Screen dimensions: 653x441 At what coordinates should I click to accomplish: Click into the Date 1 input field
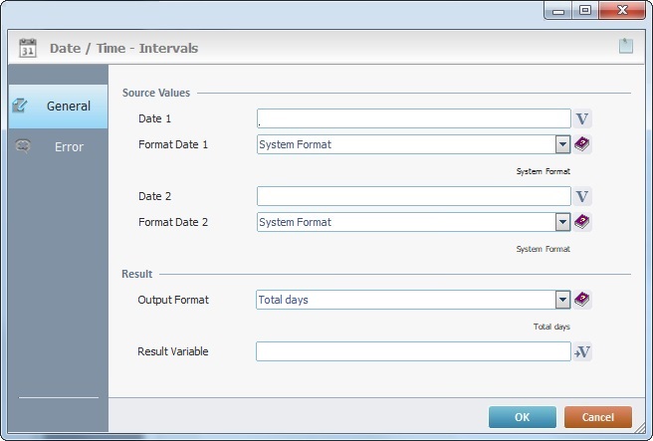pos(413,118)
